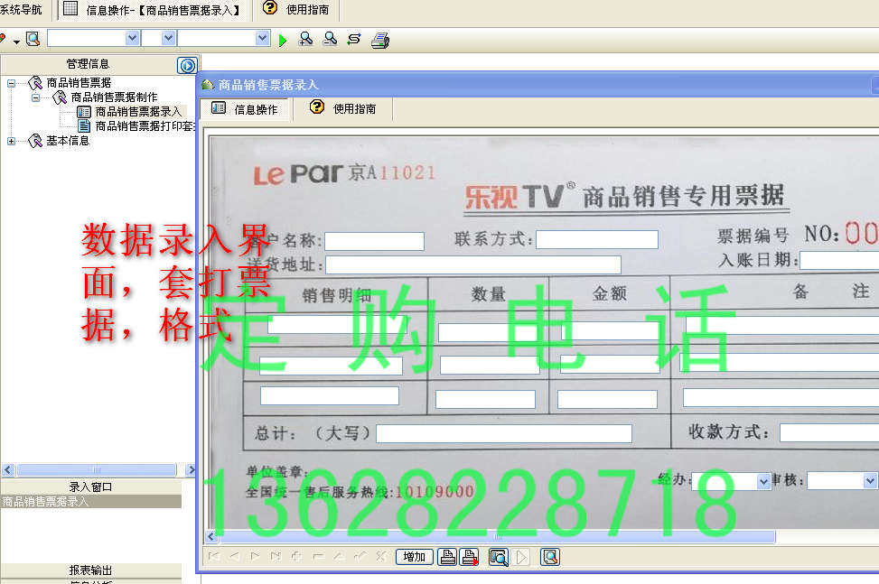Click the 入账日期 input field
This screenshot has width=879, height=584.
(x=839, y=260)
